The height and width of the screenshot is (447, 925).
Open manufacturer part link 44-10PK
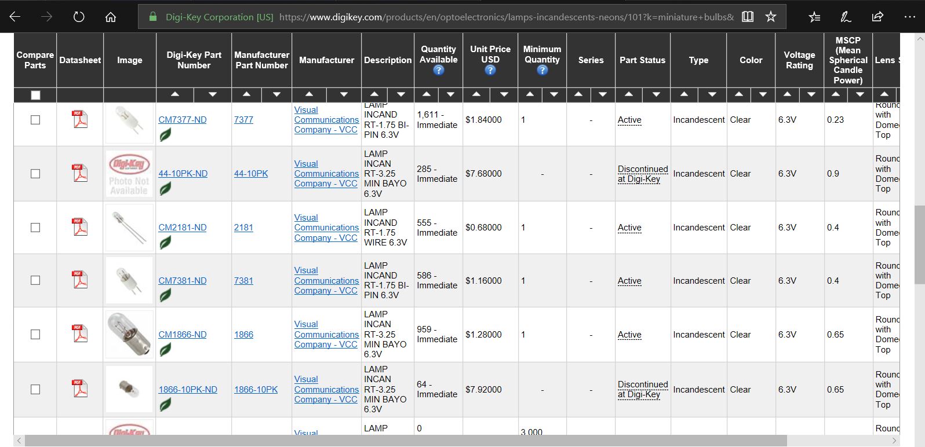[x=251, y=174]
